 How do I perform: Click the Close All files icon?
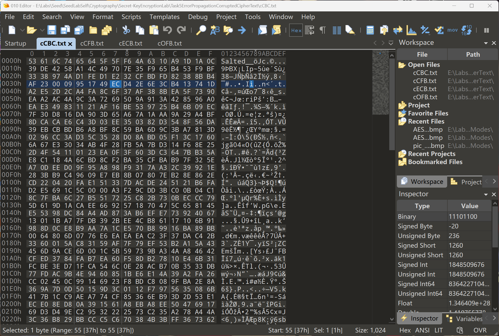click(107, 30)
